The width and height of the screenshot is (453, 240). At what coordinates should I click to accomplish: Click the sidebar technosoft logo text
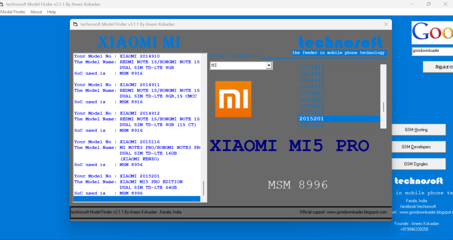pyautogui.click(x=418, y=181)
